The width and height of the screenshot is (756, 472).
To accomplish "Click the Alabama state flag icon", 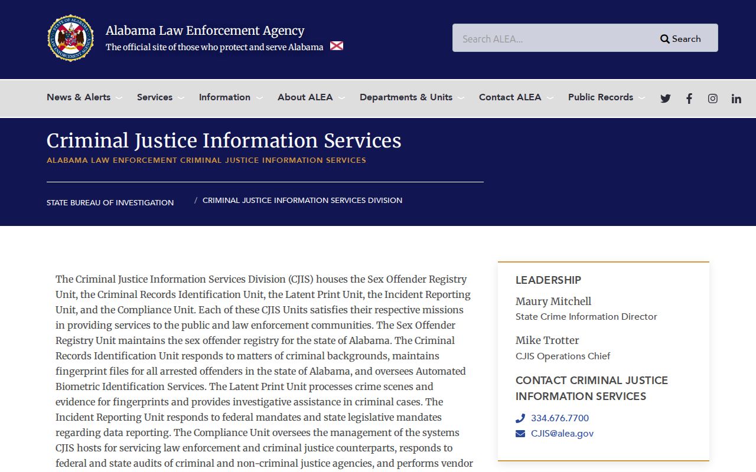I will (x=337, y=46).
